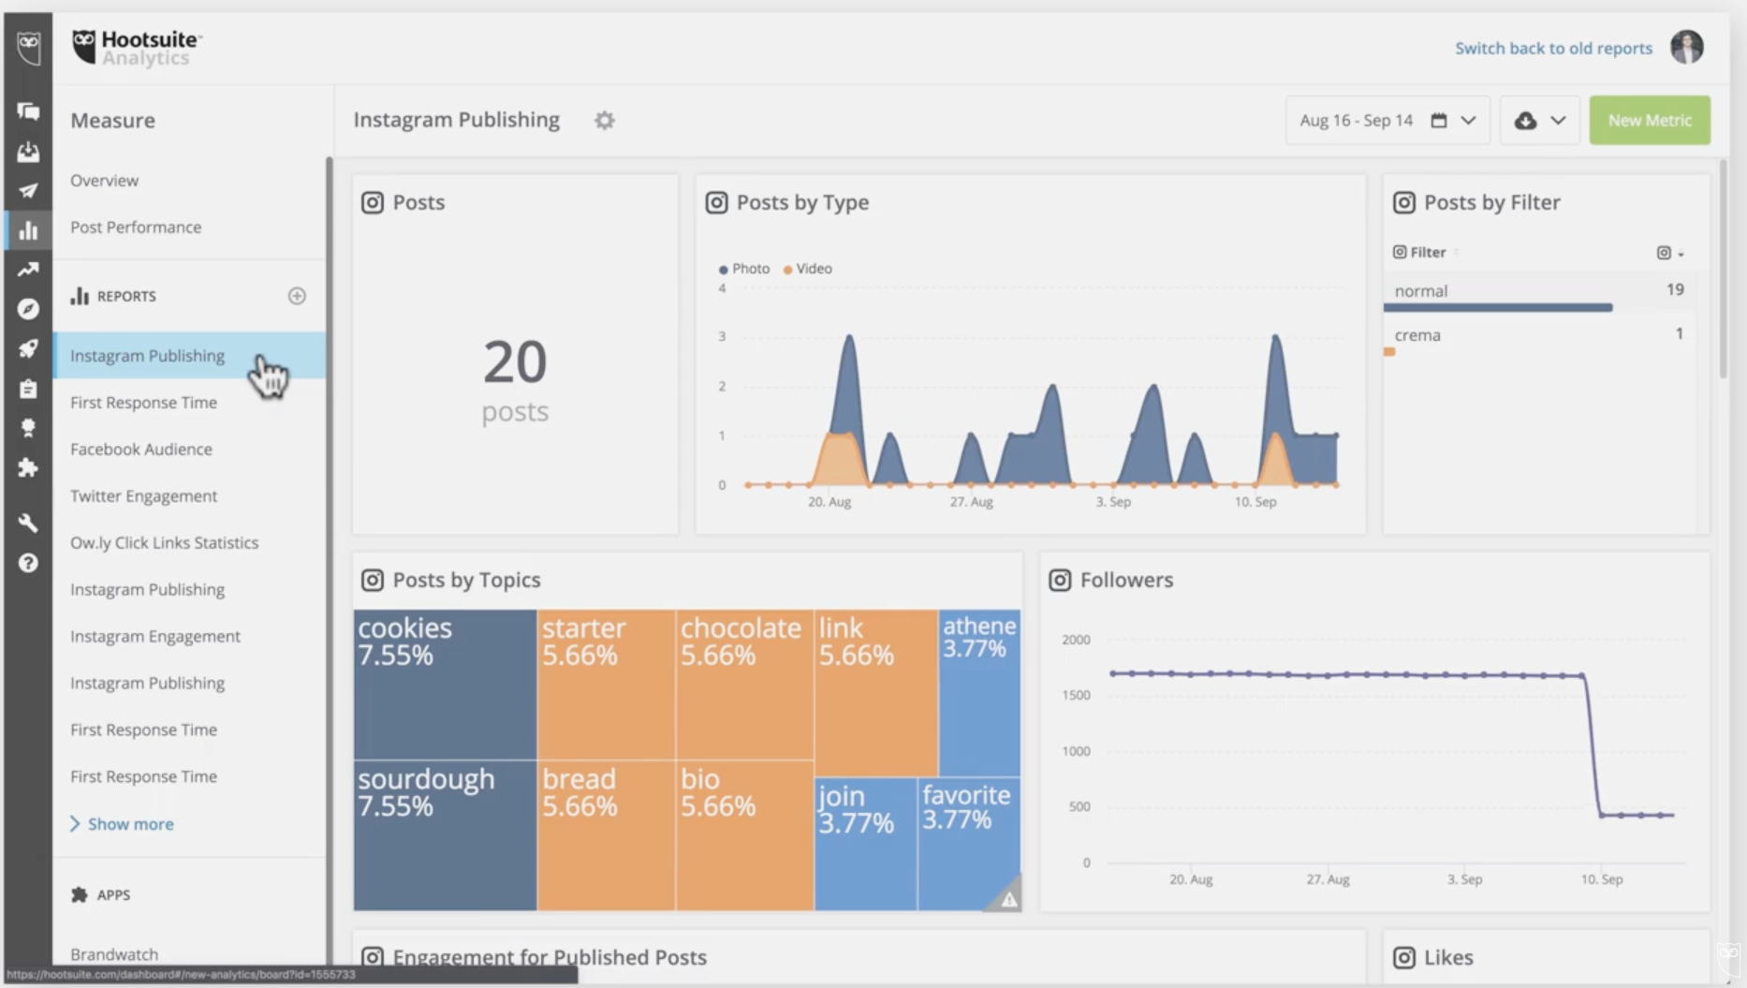The width and height of the screenshot is (1747, 988).
Task: Sort by the Filter column header
Action: (x=1427, y=253)
